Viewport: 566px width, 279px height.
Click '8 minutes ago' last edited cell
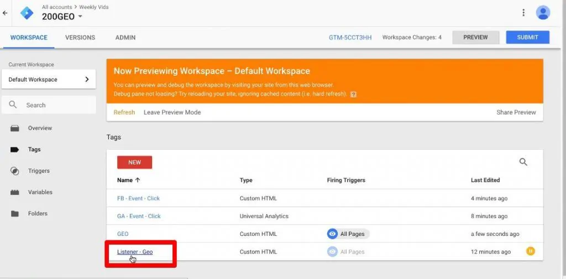click(489, 216)
